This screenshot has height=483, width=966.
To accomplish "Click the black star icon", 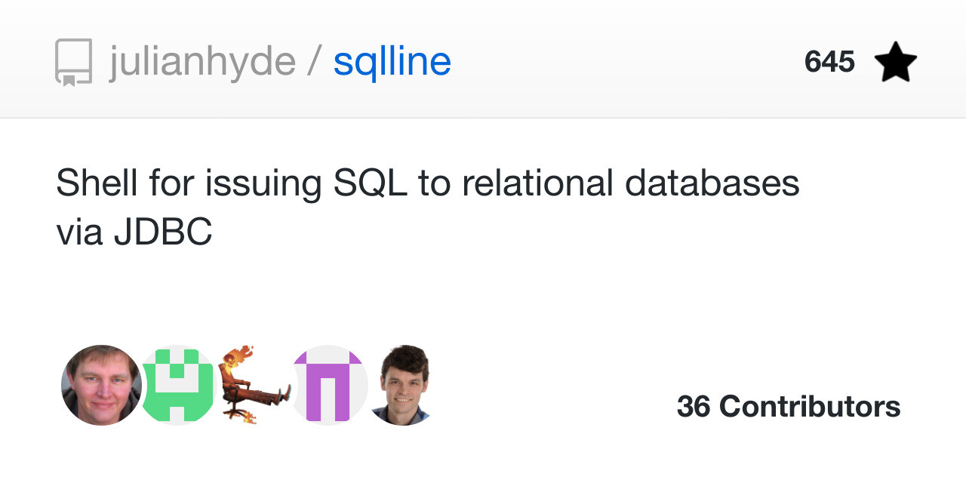I will 895,62.
